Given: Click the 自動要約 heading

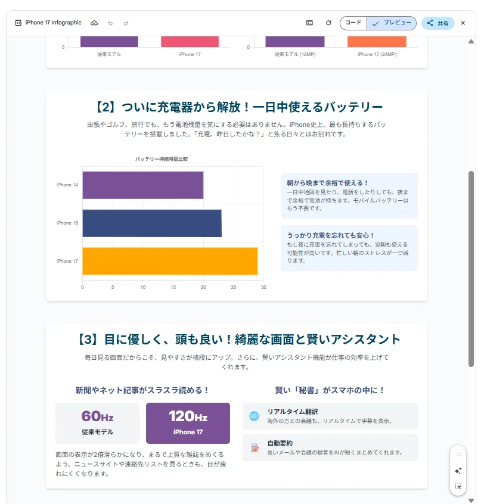Looking at the screenshot, I should [x=280, y=443].
